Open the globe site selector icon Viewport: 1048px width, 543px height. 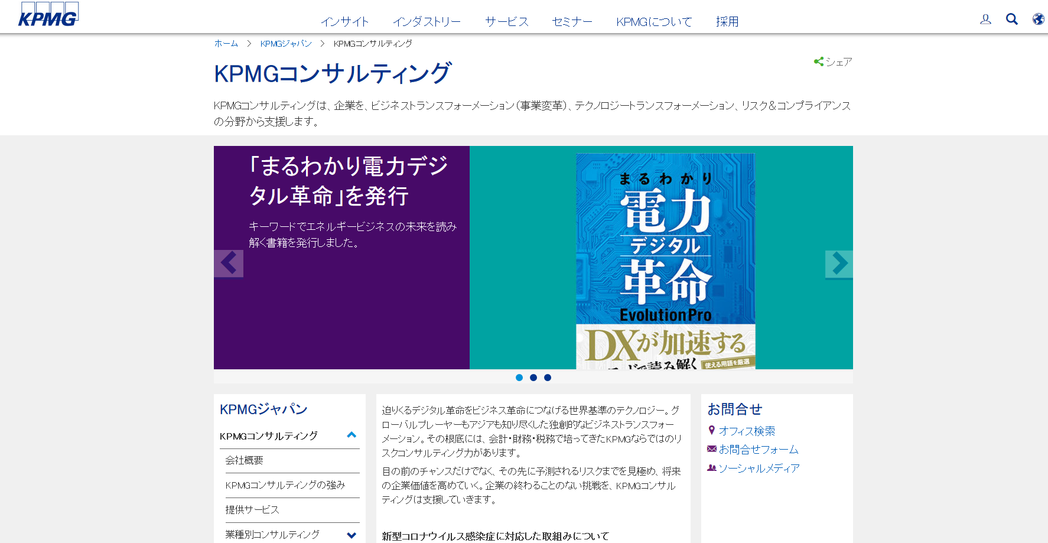point(1038,19)
